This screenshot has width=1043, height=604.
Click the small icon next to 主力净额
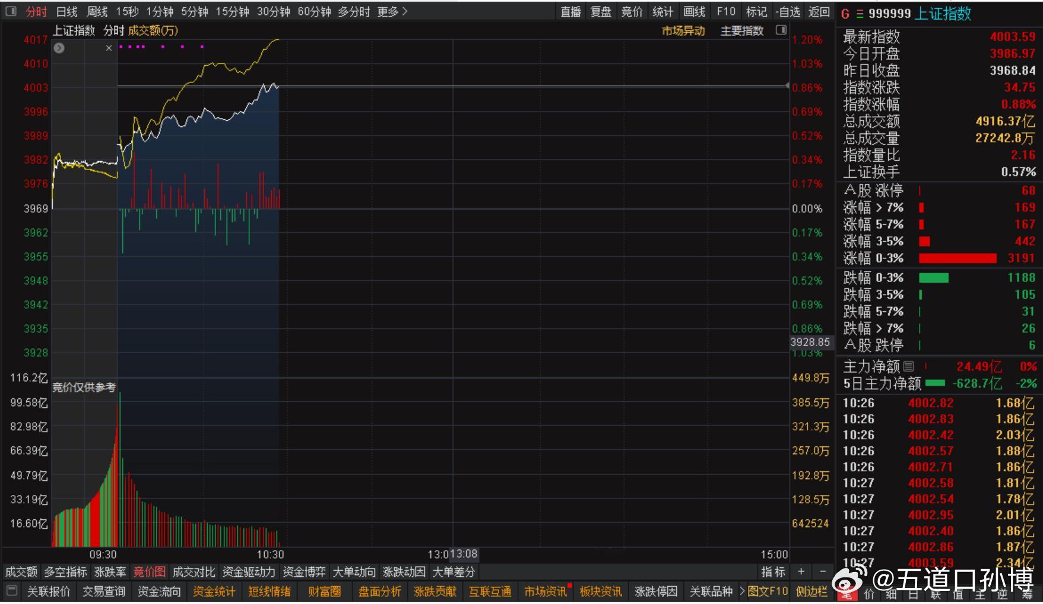coord(909,366)
